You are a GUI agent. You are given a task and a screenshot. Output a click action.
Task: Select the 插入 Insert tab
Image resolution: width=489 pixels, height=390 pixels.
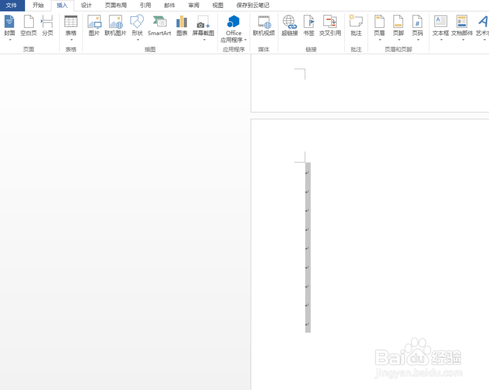(x=62, y=5)
